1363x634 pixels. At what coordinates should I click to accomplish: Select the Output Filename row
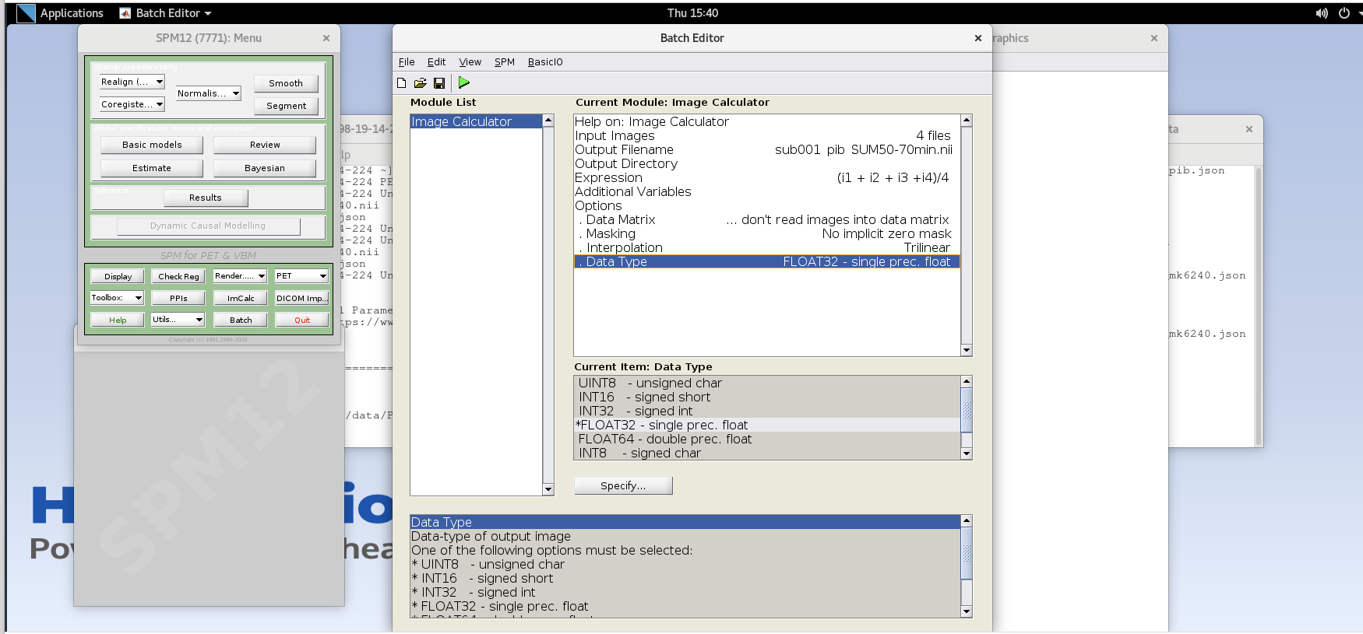[767, 149]
